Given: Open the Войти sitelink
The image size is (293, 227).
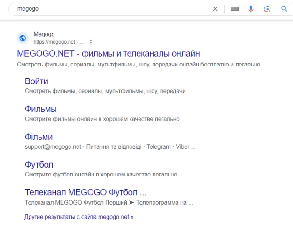Looking at the screenshot, I should [37, 81].
